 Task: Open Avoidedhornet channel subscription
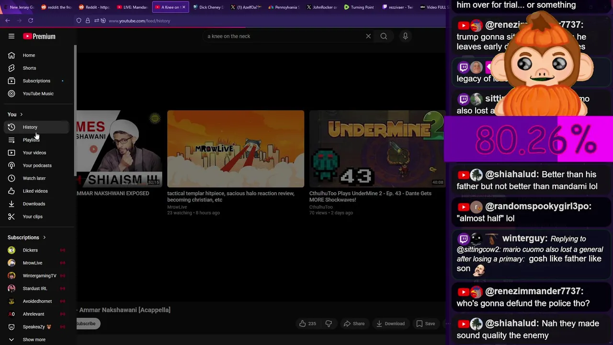tap(37, 301)
